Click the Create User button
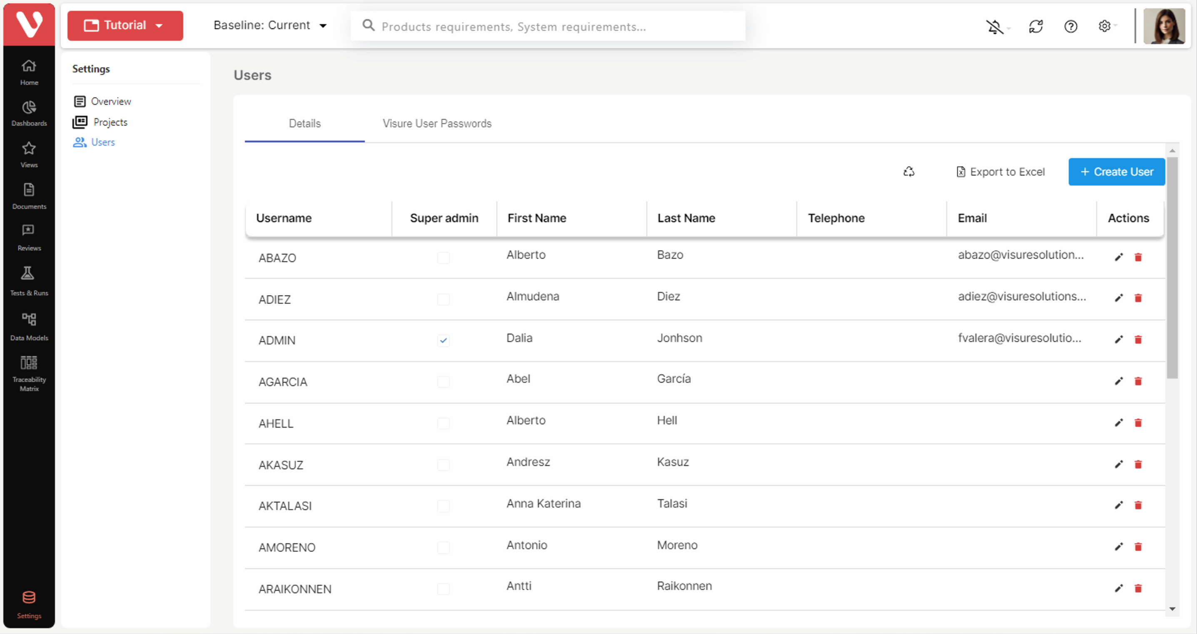This screenshot has width=1197, height=634. [1116, 172]
